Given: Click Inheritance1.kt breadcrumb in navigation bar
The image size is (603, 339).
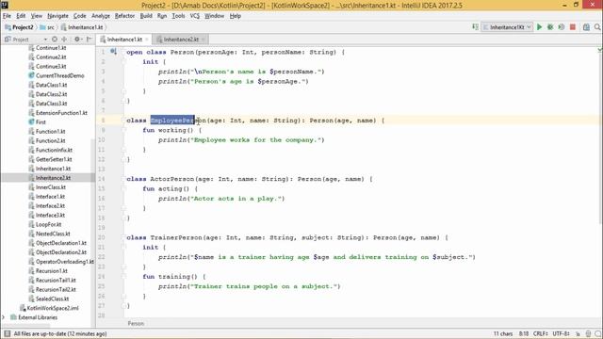Looking at the screenshot, I should click(x=82, y=27).
